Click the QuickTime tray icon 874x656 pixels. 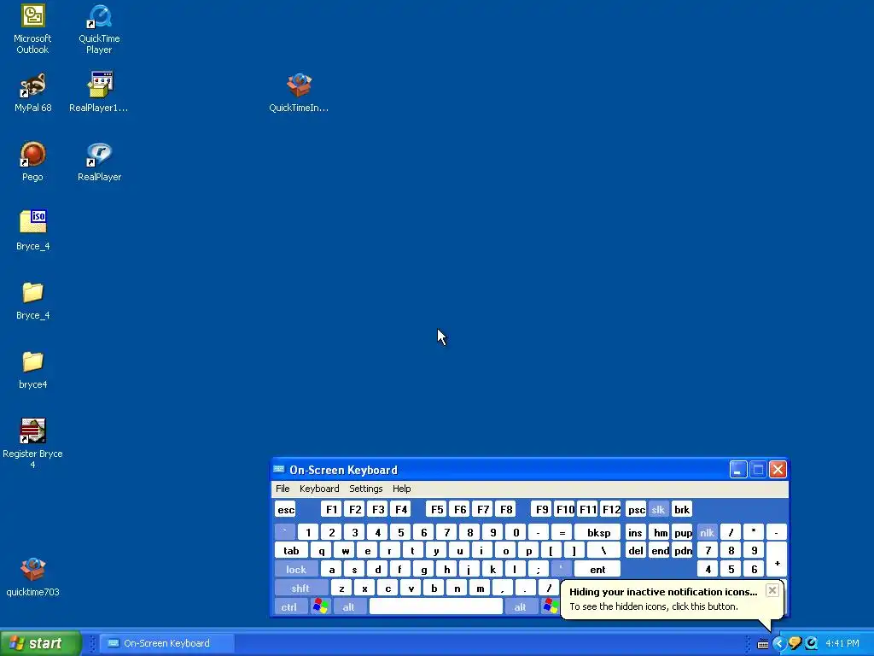(x=812, y=643)
